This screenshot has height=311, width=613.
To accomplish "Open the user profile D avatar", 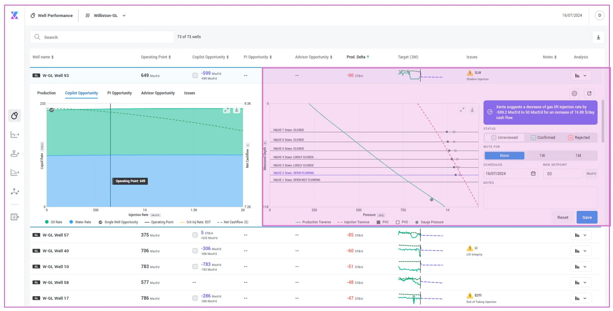I will point(599,15).
